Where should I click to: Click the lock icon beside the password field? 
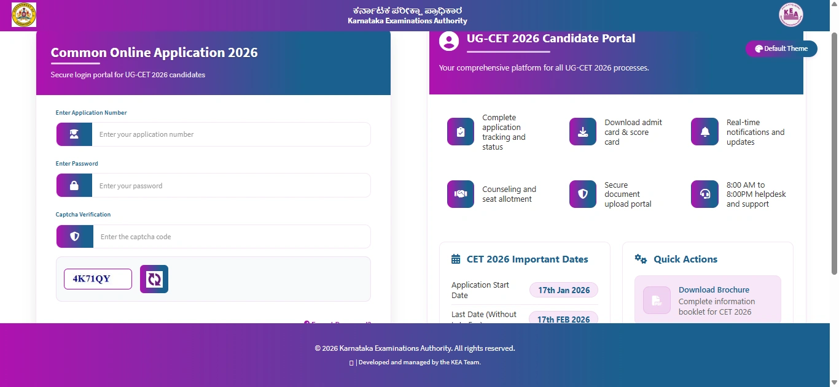click(x=74, y=185)
